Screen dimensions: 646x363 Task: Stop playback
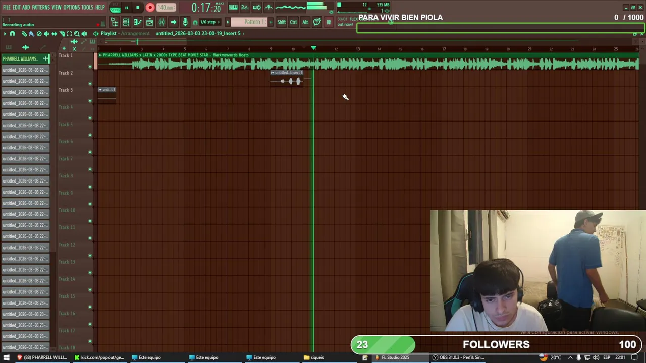[137, 8]
